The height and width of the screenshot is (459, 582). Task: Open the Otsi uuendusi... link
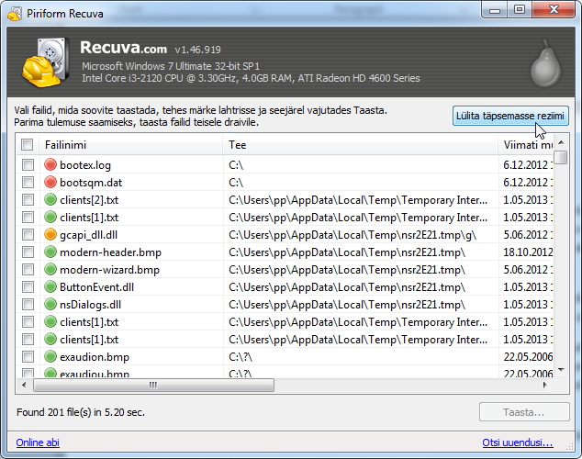click(518, 442)
